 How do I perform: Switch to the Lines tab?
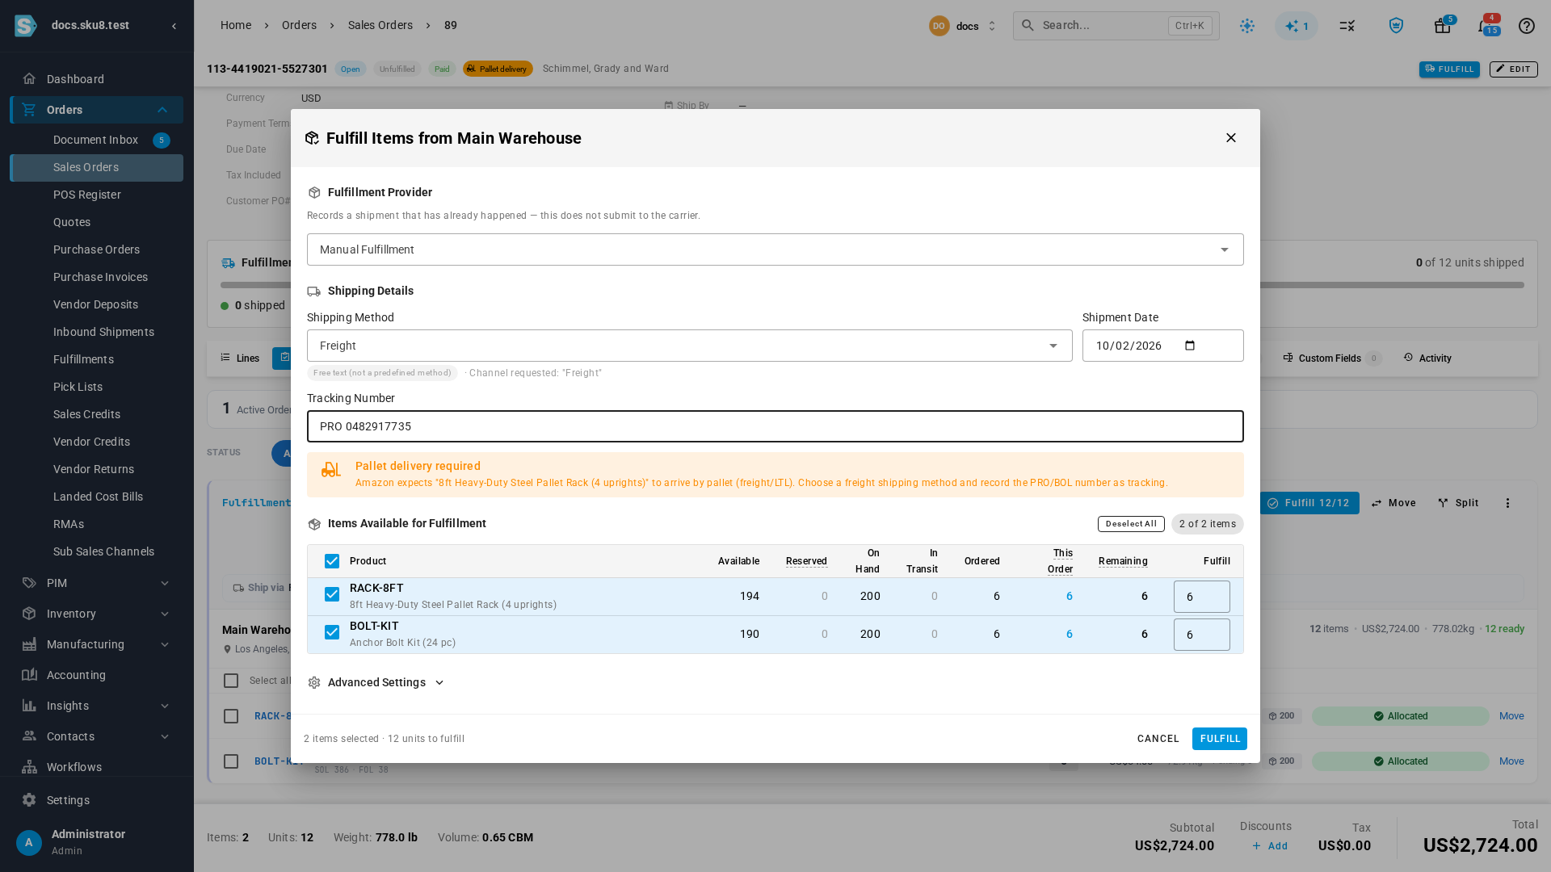pos(240,358)
